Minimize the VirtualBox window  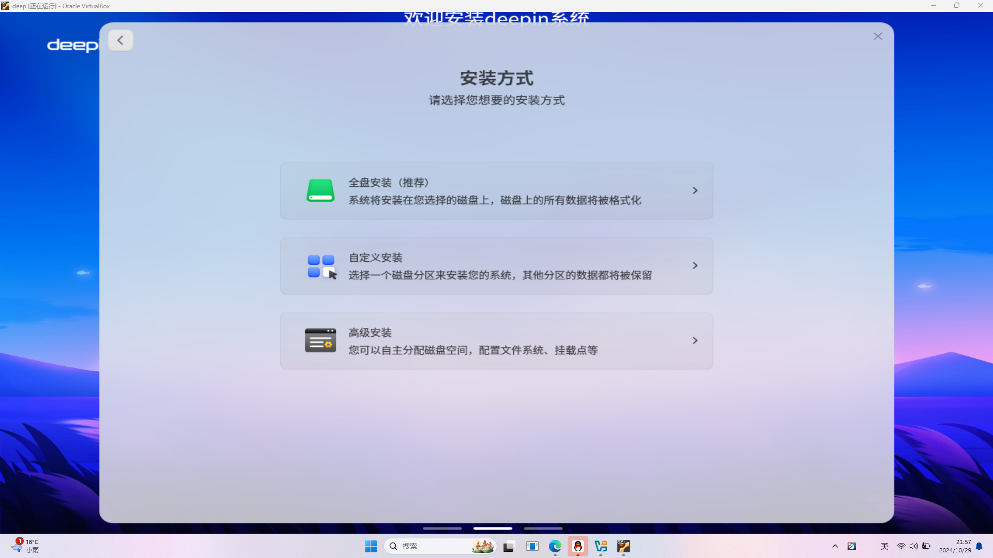click(933, 6)
